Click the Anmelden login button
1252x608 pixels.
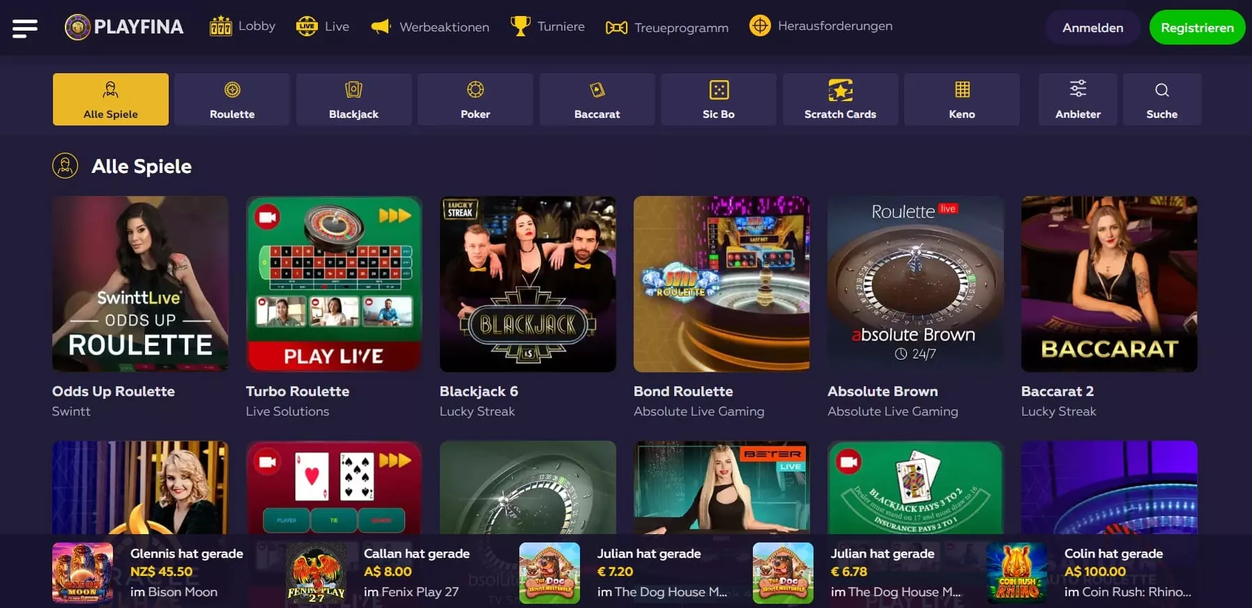[1092, 28]
